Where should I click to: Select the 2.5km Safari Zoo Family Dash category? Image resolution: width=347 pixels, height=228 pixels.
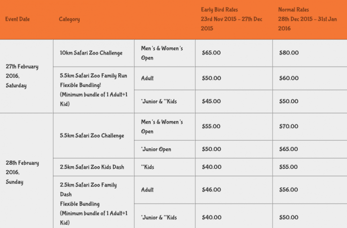click(x=89, y=185)
